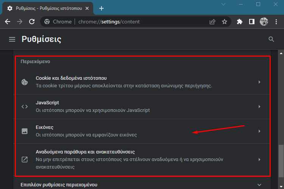
Task: Select the Ρυθμίσεις tab
Action: (x=48, y=8)
